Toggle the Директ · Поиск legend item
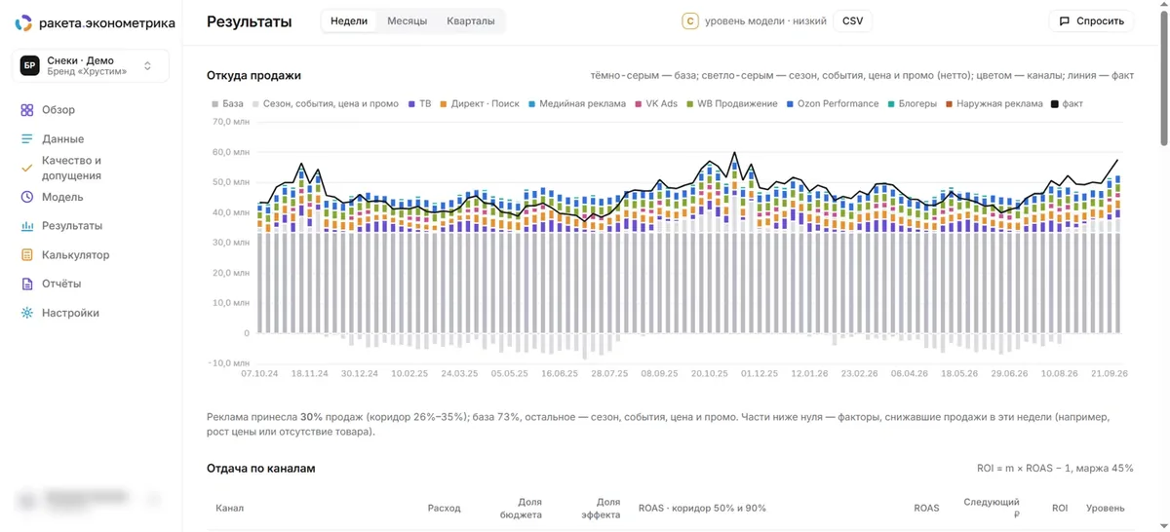Viewport: 1170px width, 532px height. 480,104
